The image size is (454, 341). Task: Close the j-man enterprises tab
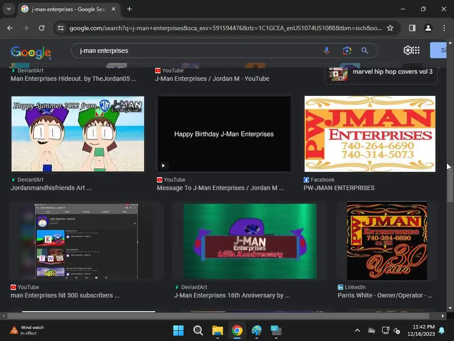click(113, 9)
